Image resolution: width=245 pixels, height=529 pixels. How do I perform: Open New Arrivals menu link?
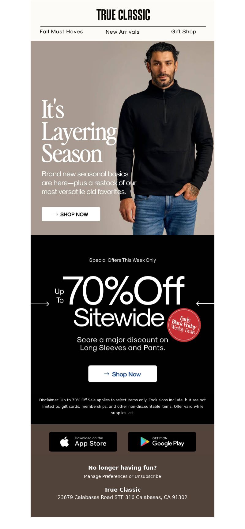[123, 32]
